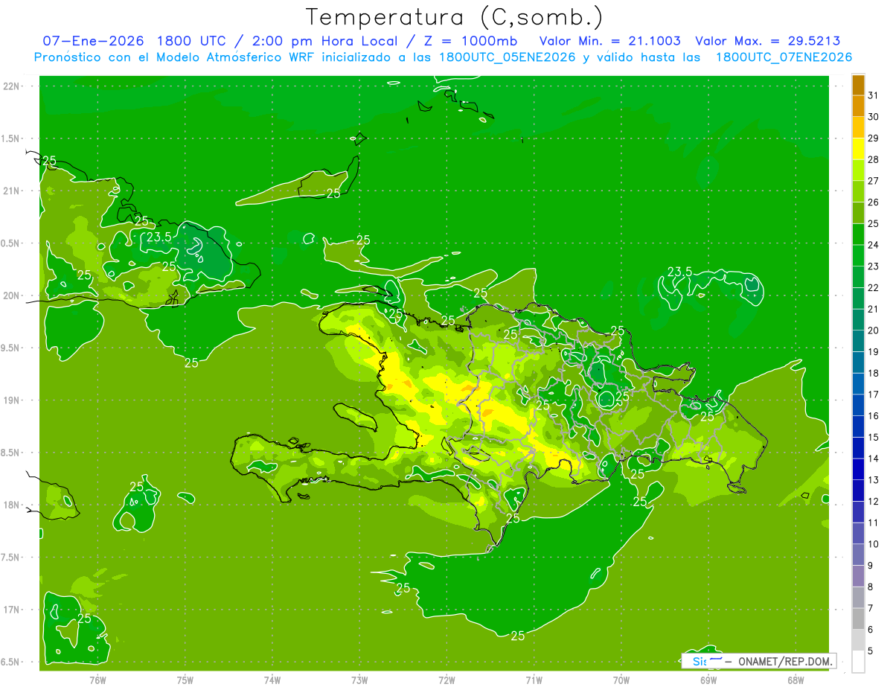Click the dark blue colorbar segment between 13 and 14
Screen dimensions: 893x690
point(859,469)
